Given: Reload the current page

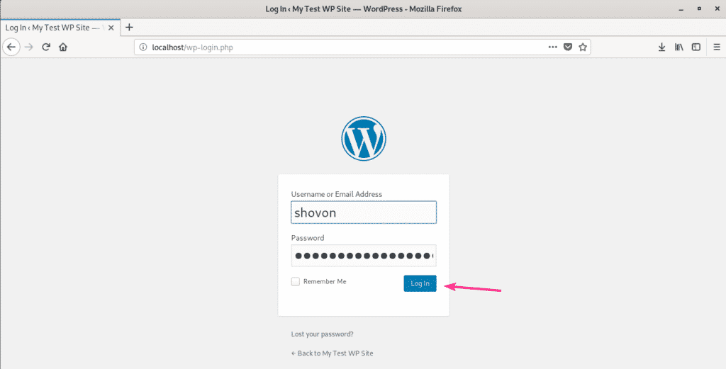Looking at the screenshot, I should [46, 47].
